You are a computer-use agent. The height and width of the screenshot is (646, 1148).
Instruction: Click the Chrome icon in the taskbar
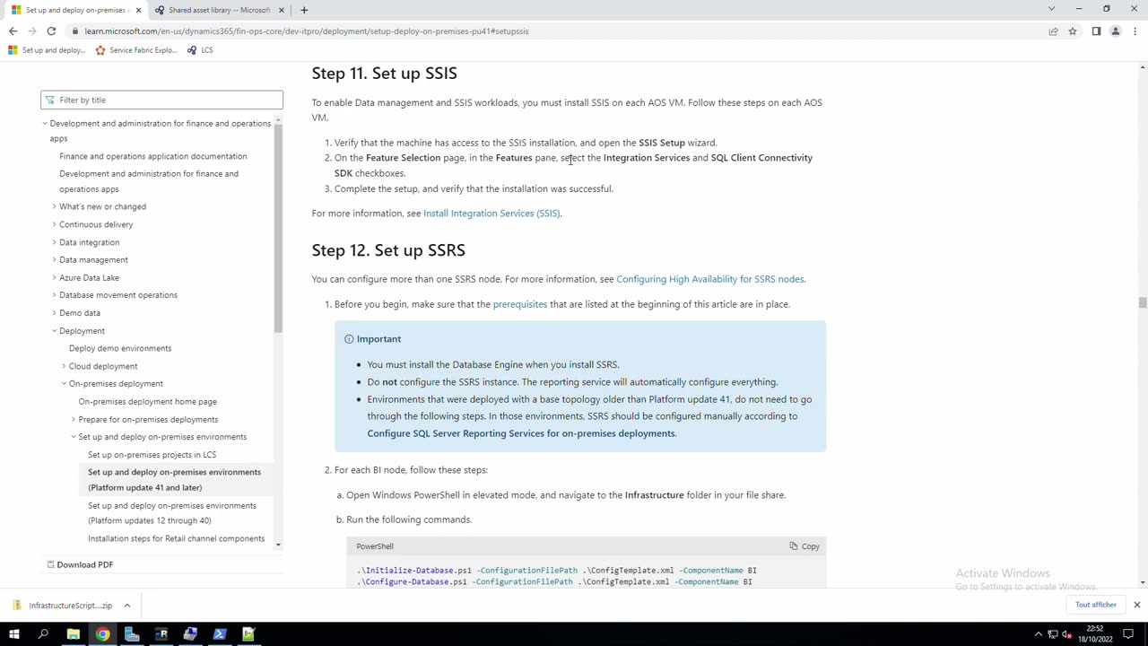pos(102,634)
